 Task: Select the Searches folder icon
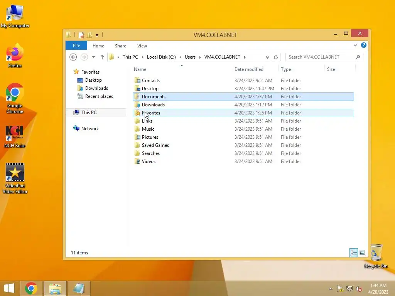(x=137, y=153)
